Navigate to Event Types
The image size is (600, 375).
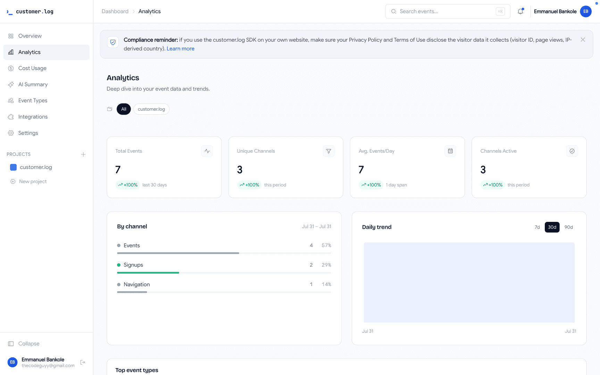click(47, 101)
